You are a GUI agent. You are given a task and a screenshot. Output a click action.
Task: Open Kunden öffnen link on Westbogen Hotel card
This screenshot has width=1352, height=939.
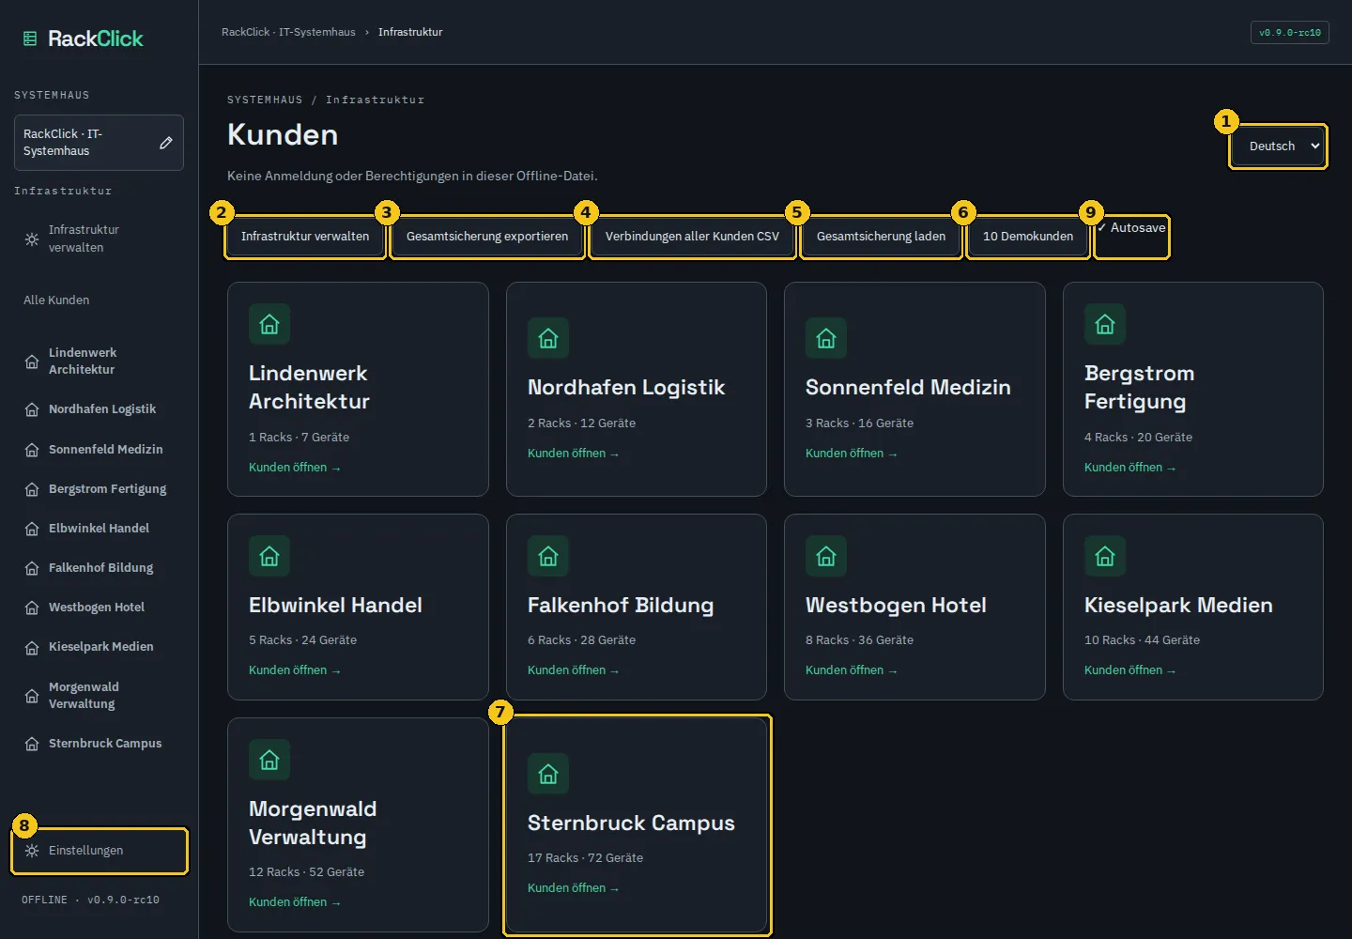(852, 670)
